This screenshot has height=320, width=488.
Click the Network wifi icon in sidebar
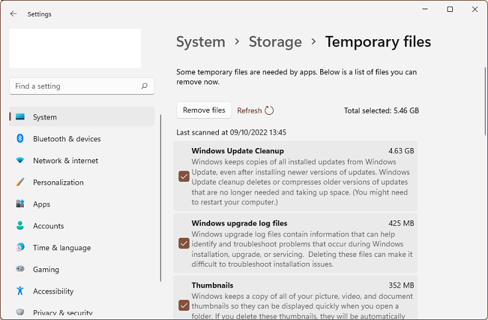21,161
